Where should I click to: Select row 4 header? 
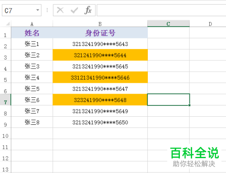tap(5, 66)
